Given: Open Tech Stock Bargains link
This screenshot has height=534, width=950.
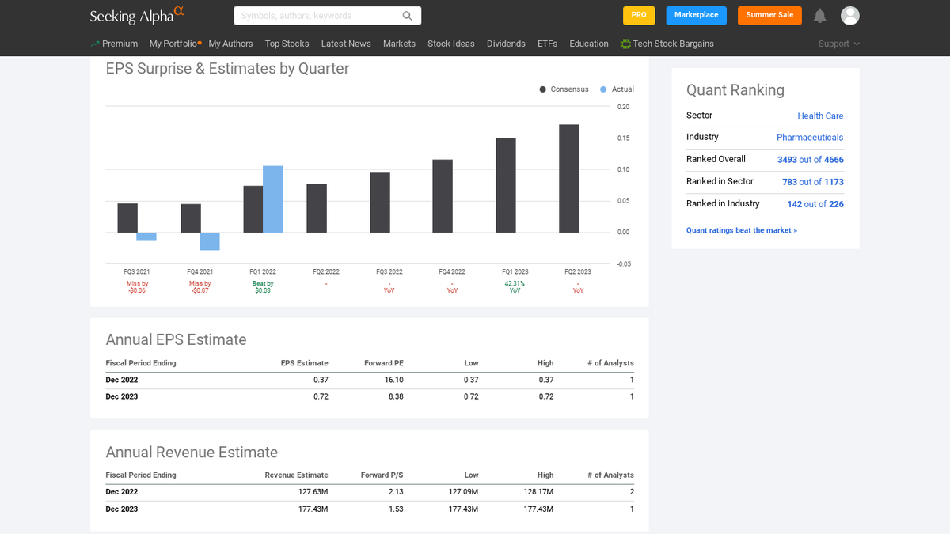Looking at the screenshot, I should (673, 44).
